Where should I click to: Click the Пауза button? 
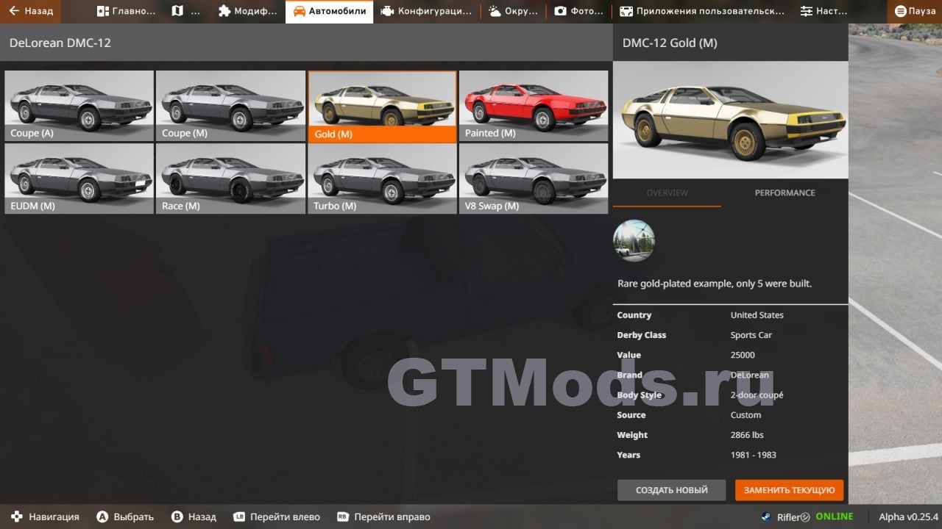point(915,11)
